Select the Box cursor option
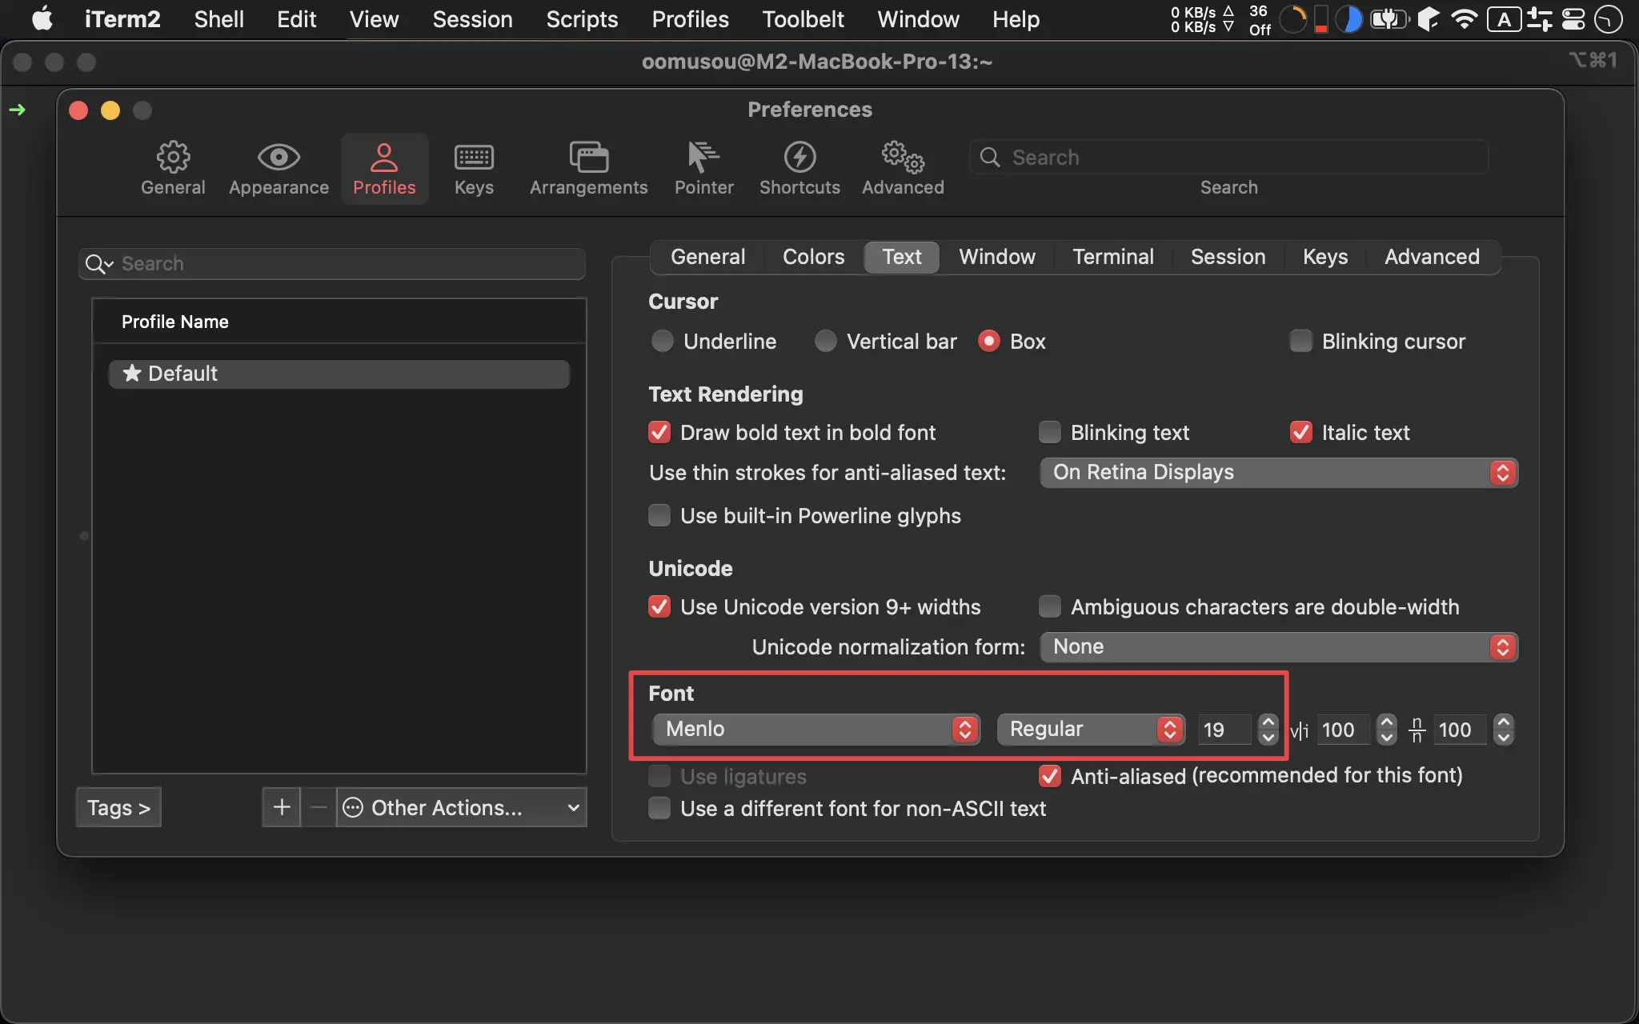This screenshot has height=1024, width=1639. point(989,342)
